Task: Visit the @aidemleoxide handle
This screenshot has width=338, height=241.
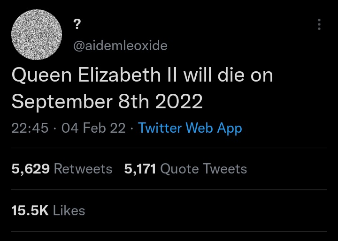Action: click(x=120, y=45)
